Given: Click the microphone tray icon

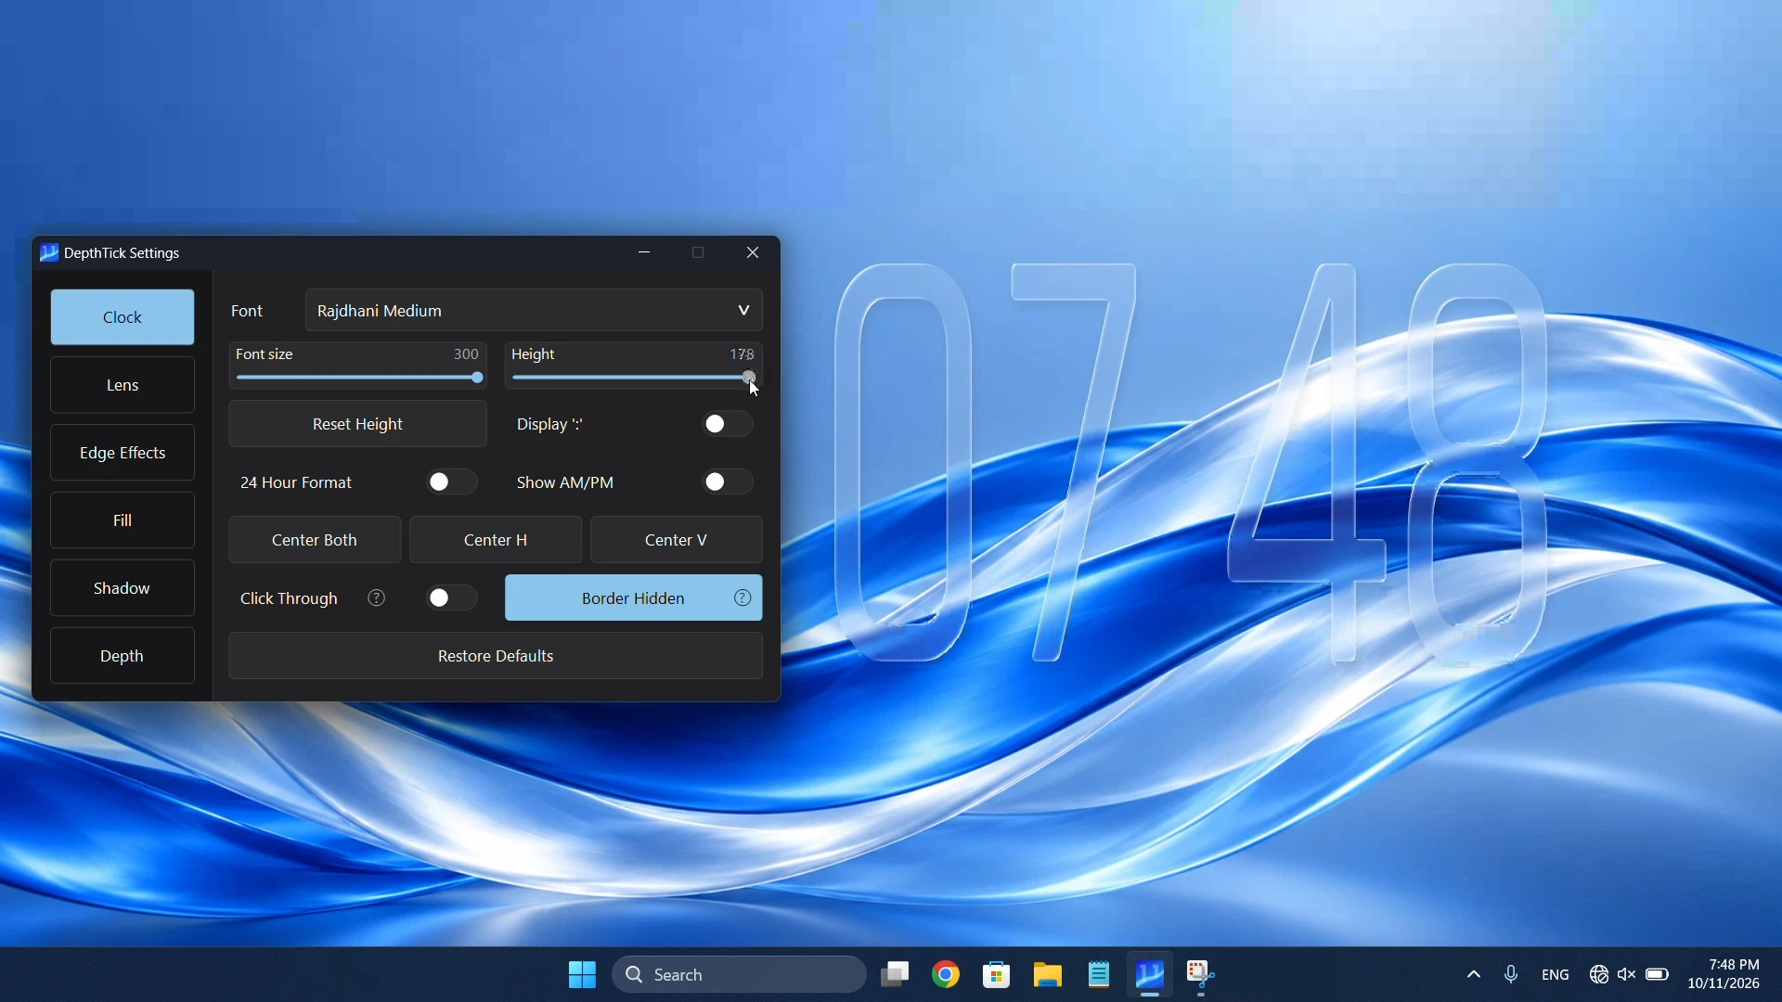Looking at the screenshot, I should (x=1512, y=975).
